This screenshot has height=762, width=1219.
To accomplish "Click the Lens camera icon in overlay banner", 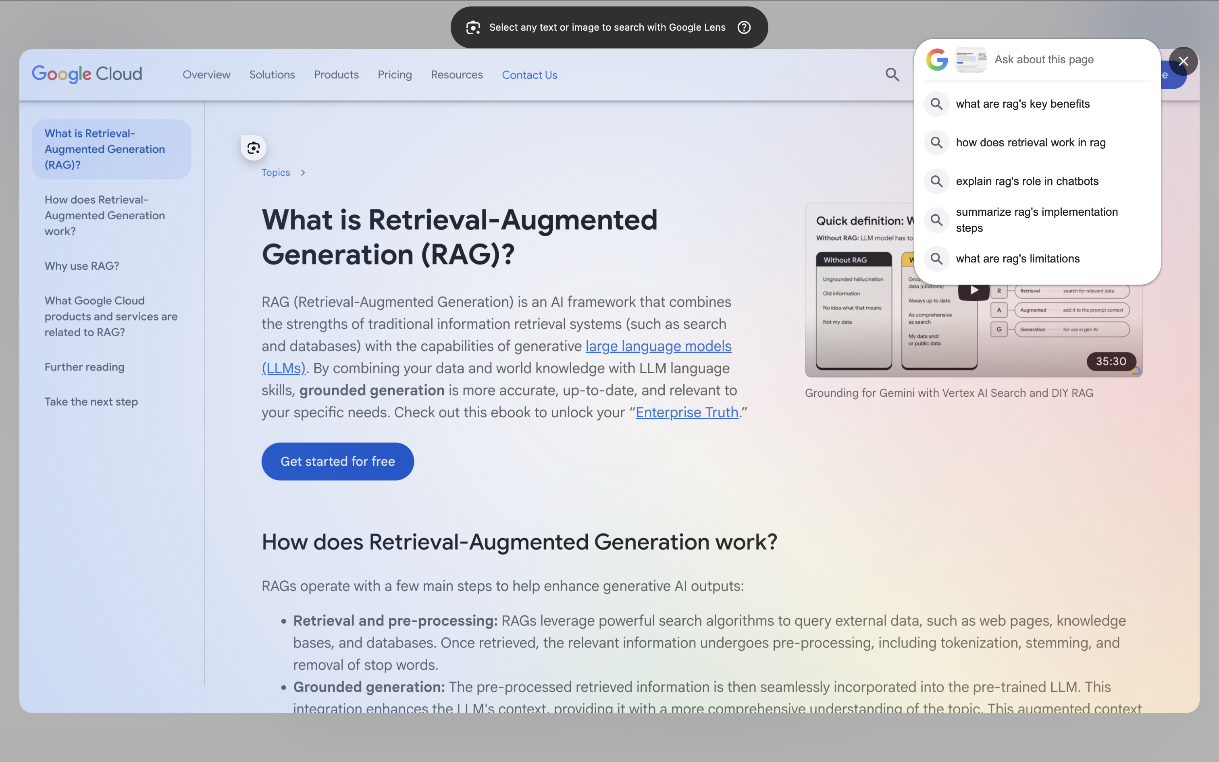I will click(473, 27).
